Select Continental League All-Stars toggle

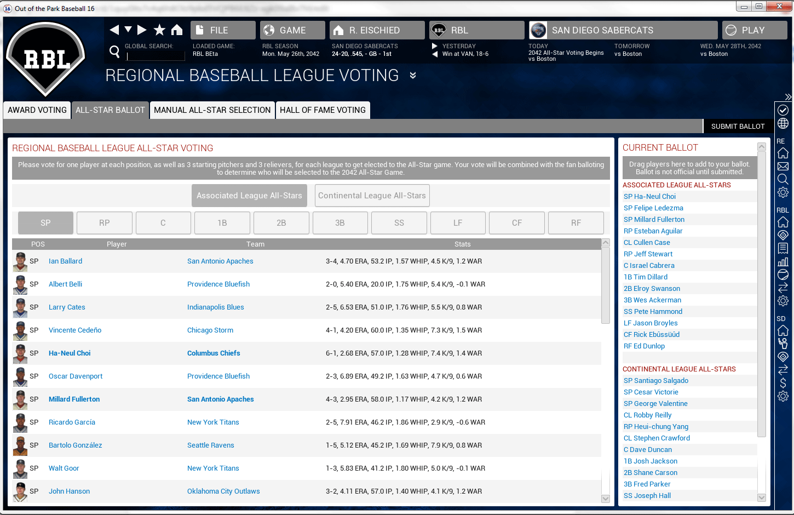[x=372, y=196]
